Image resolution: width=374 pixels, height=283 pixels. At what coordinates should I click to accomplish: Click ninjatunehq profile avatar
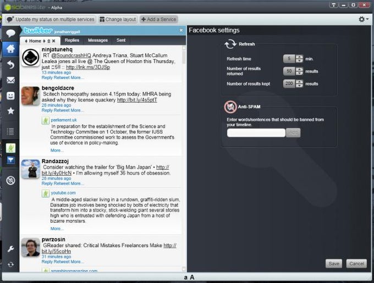coord(31,57)
